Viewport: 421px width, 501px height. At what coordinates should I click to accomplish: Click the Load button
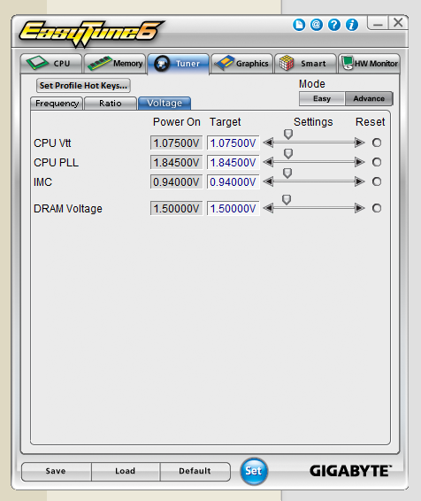(126, 471)
